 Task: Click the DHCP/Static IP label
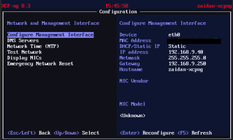point(140,46)
